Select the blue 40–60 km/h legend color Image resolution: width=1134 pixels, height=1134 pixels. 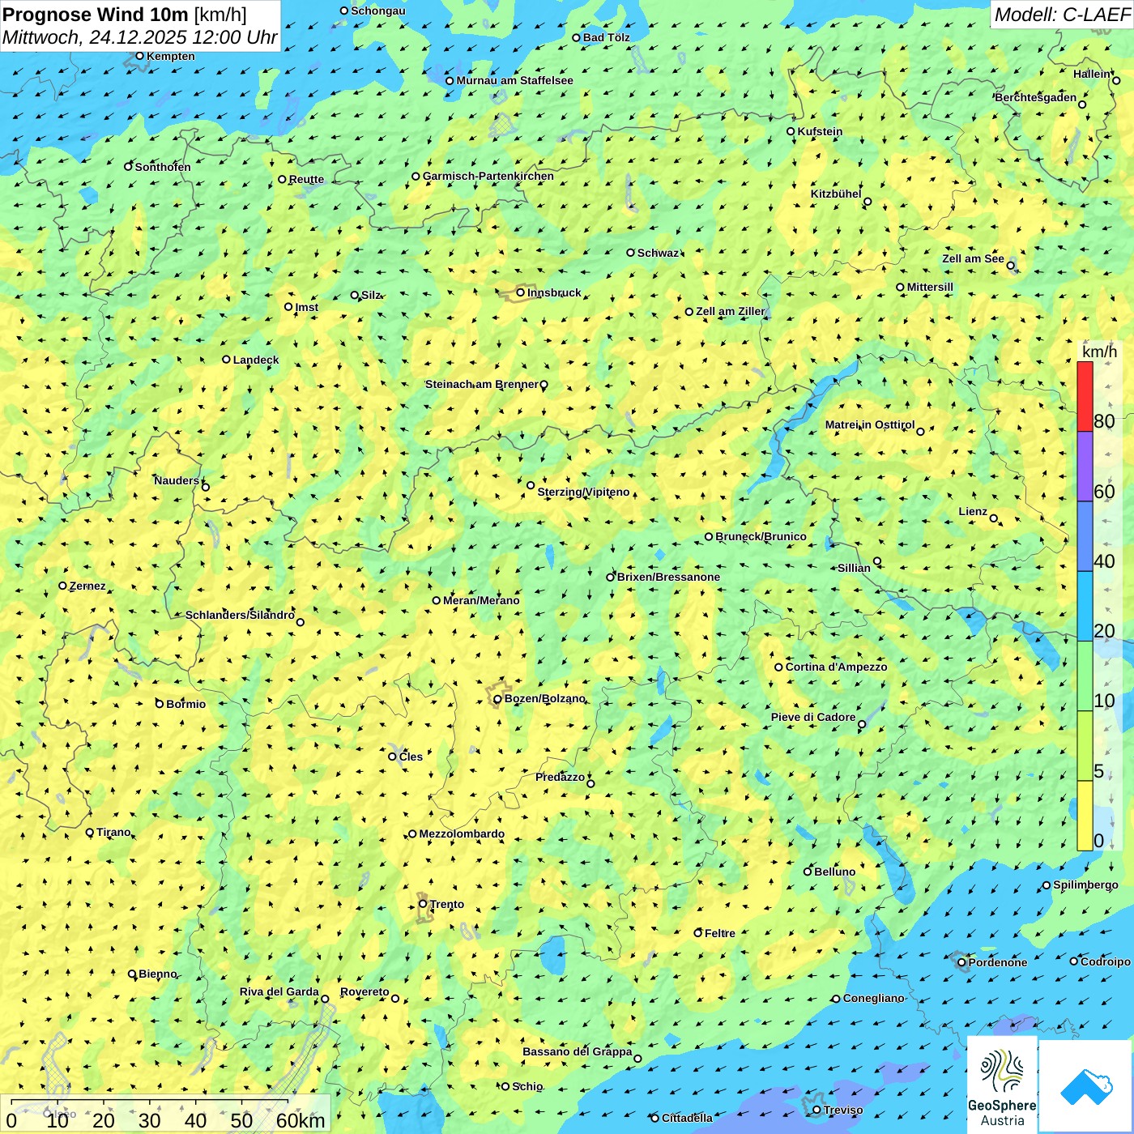[1085, 537]
